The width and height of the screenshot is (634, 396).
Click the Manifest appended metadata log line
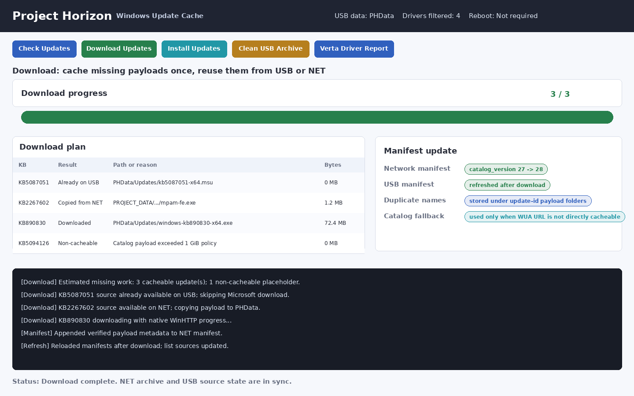(x=122, y=333)
